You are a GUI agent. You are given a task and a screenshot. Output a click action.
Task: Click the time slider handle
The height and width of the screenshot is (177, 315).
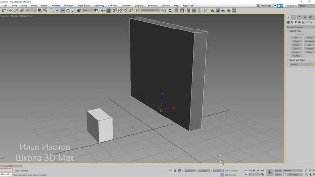click(10, 166)
